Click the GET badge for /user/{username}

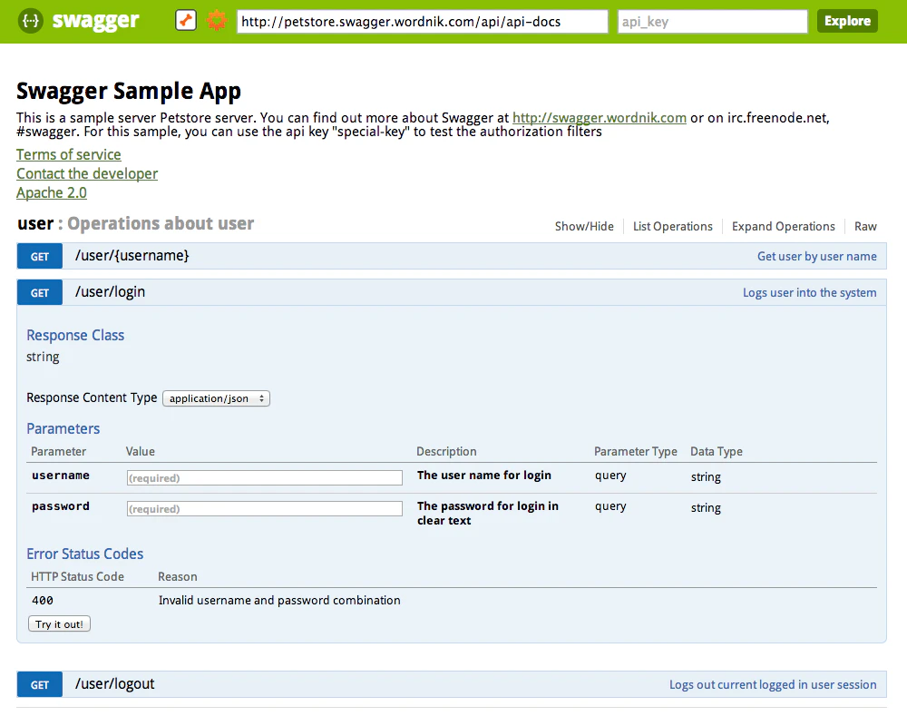[39, 257]
